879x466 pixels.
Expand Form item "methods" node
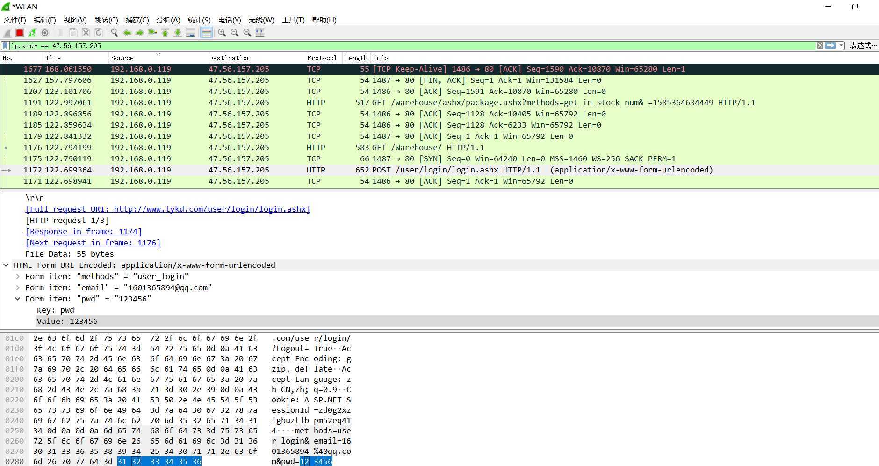(18, 276)
